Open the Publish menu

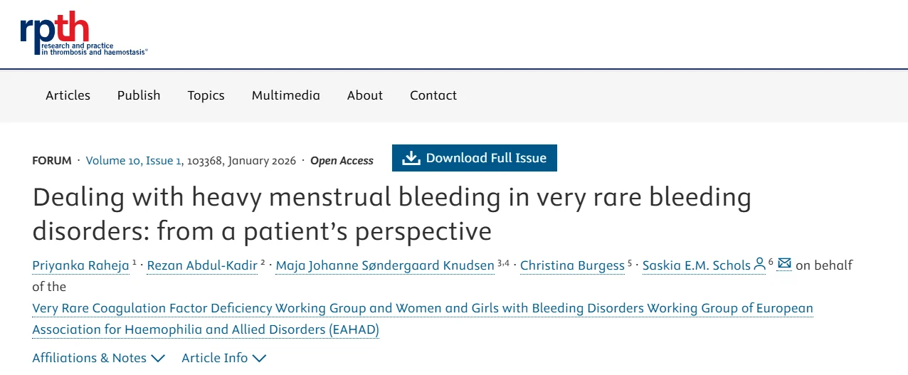click(139, 95)
